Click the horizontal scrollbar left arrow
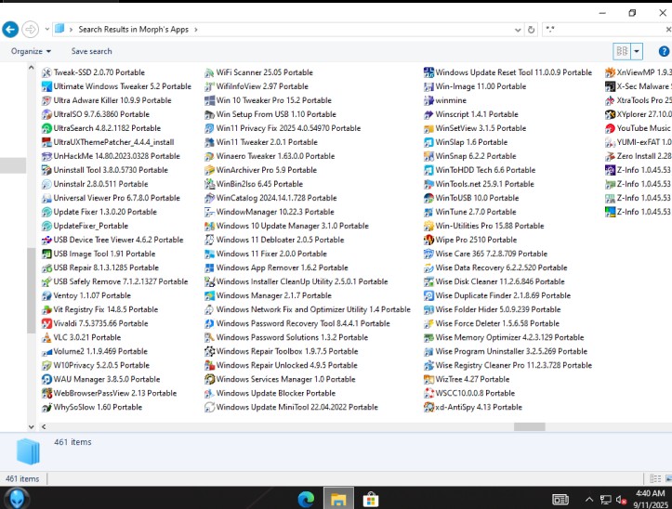 click(44, 426)
